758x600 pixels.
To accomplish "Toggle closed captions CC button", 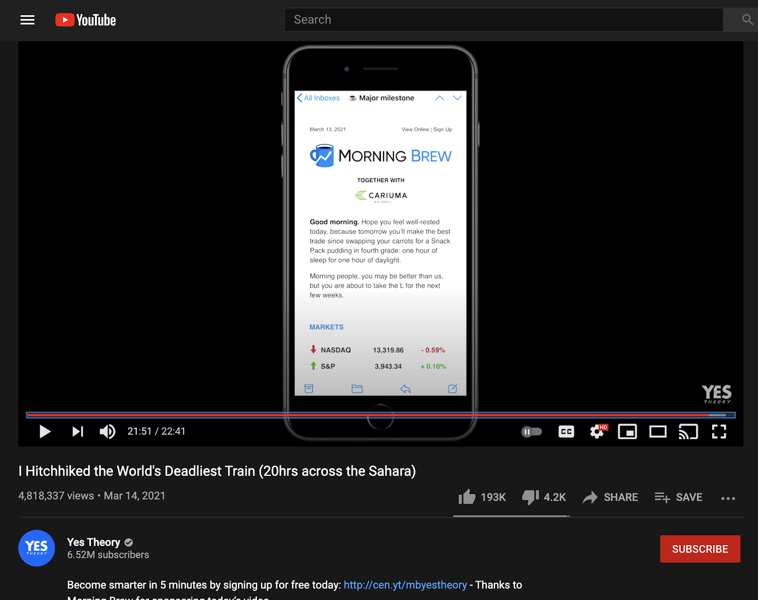I will tap(566, 432).
